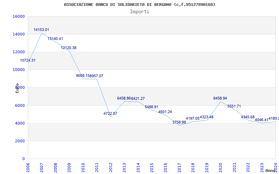Click the 0 y-axis tick
Image resolution: width=279 pixels, height=174 pixels.
tap(23, 159)
